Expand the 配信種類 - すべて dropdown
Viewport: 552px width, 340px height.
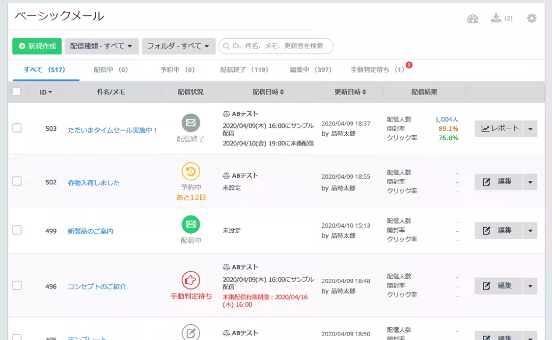101,46
